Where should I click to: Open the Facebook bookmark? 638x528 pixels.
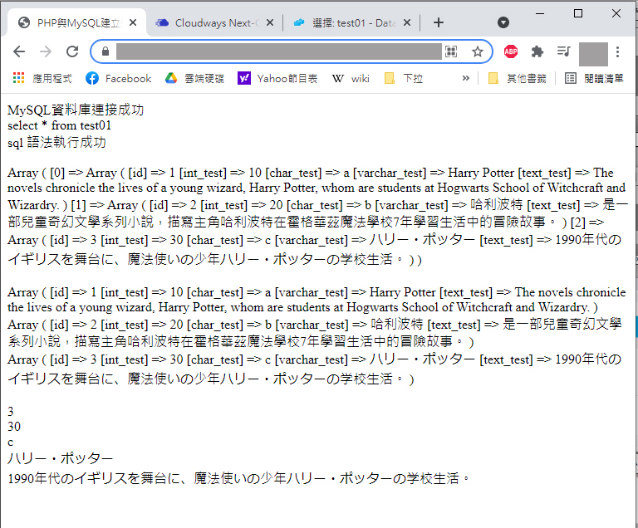pos(119,78)
